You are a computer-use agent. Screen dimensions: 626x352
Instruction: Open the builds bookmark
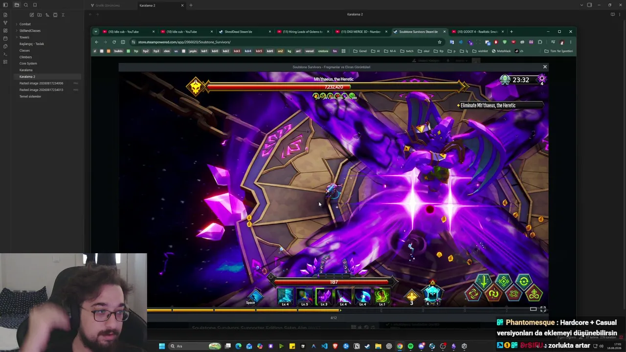(x=118, y=51)
